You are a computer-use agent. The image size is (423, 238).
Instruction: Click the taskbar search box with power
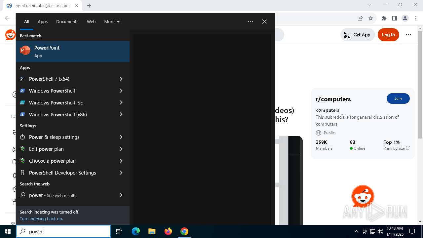point(63,231)
